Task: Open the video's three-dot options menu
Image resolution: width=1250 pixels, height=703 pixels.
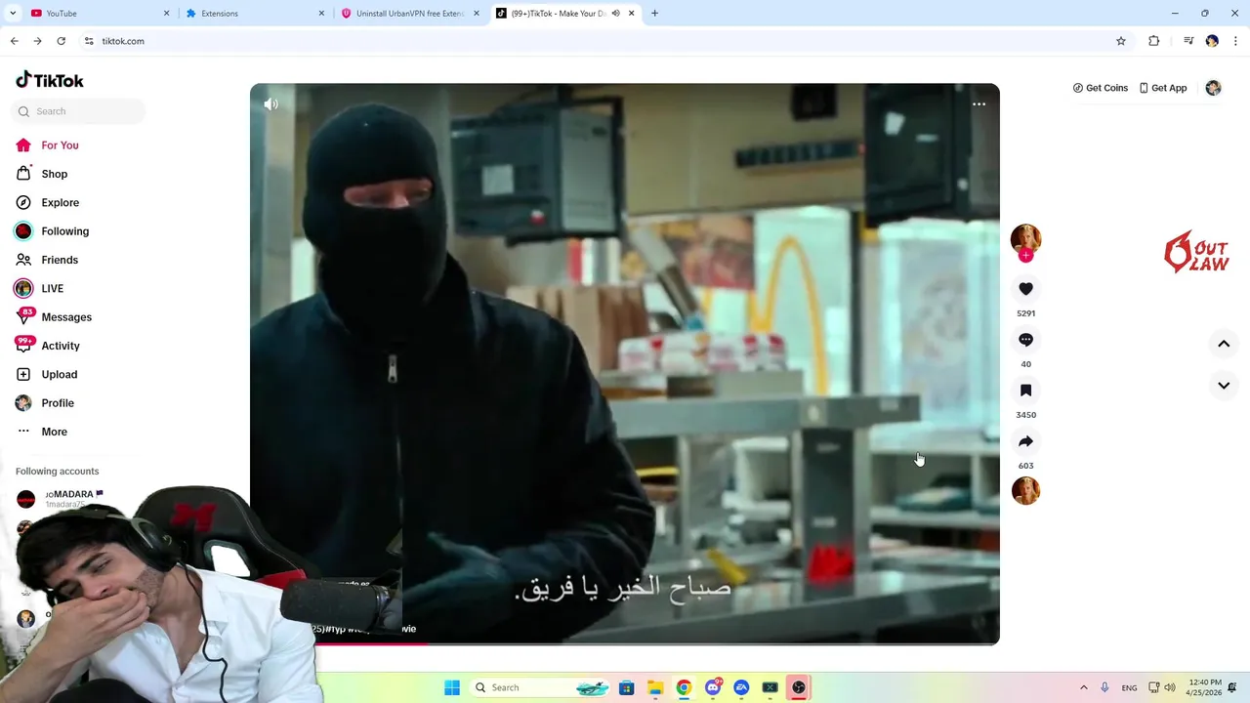Action: pos(979,103)
